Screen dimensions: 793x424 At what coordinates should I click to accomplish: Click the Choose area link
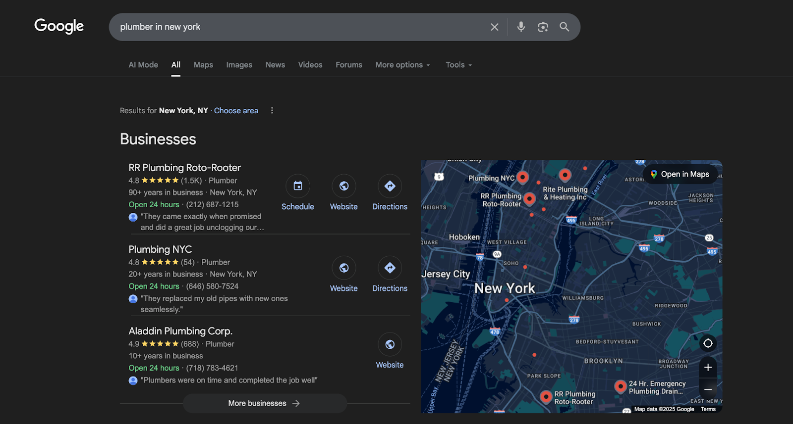click(236, 110)
